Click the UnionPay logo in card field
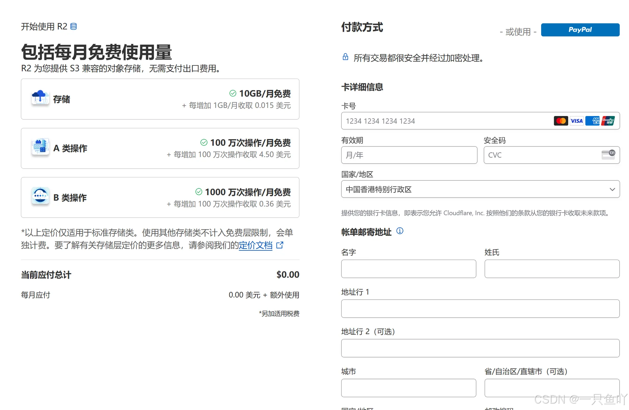 [x=608, y=121]
